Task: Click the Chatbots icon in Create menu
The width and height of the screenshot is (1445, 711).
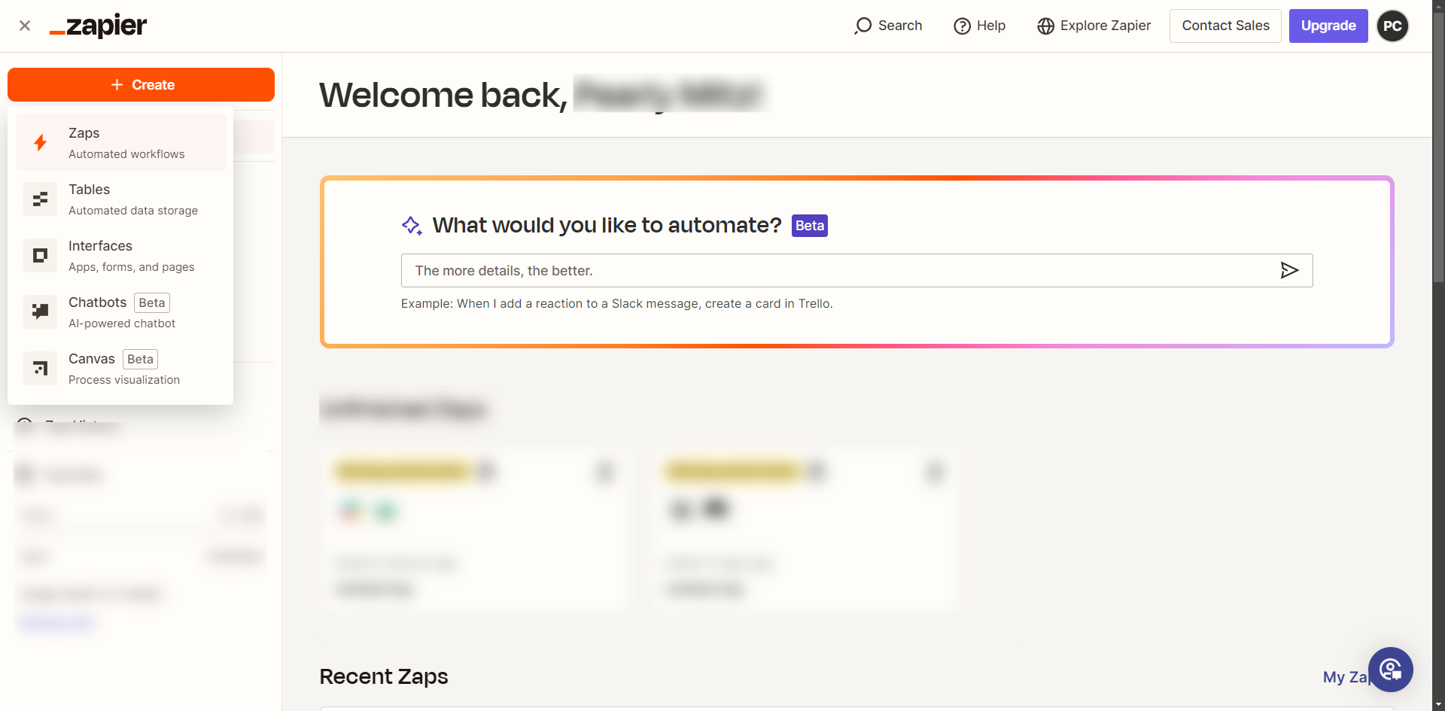Action: coord(41,312)
